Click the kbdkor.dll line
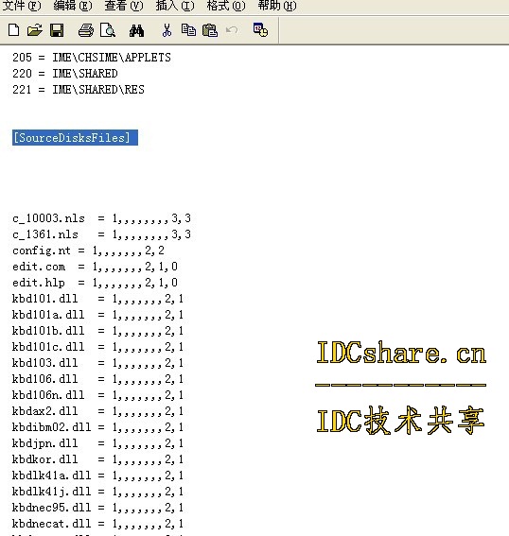The image size is (509, 536). coord(97,459)
